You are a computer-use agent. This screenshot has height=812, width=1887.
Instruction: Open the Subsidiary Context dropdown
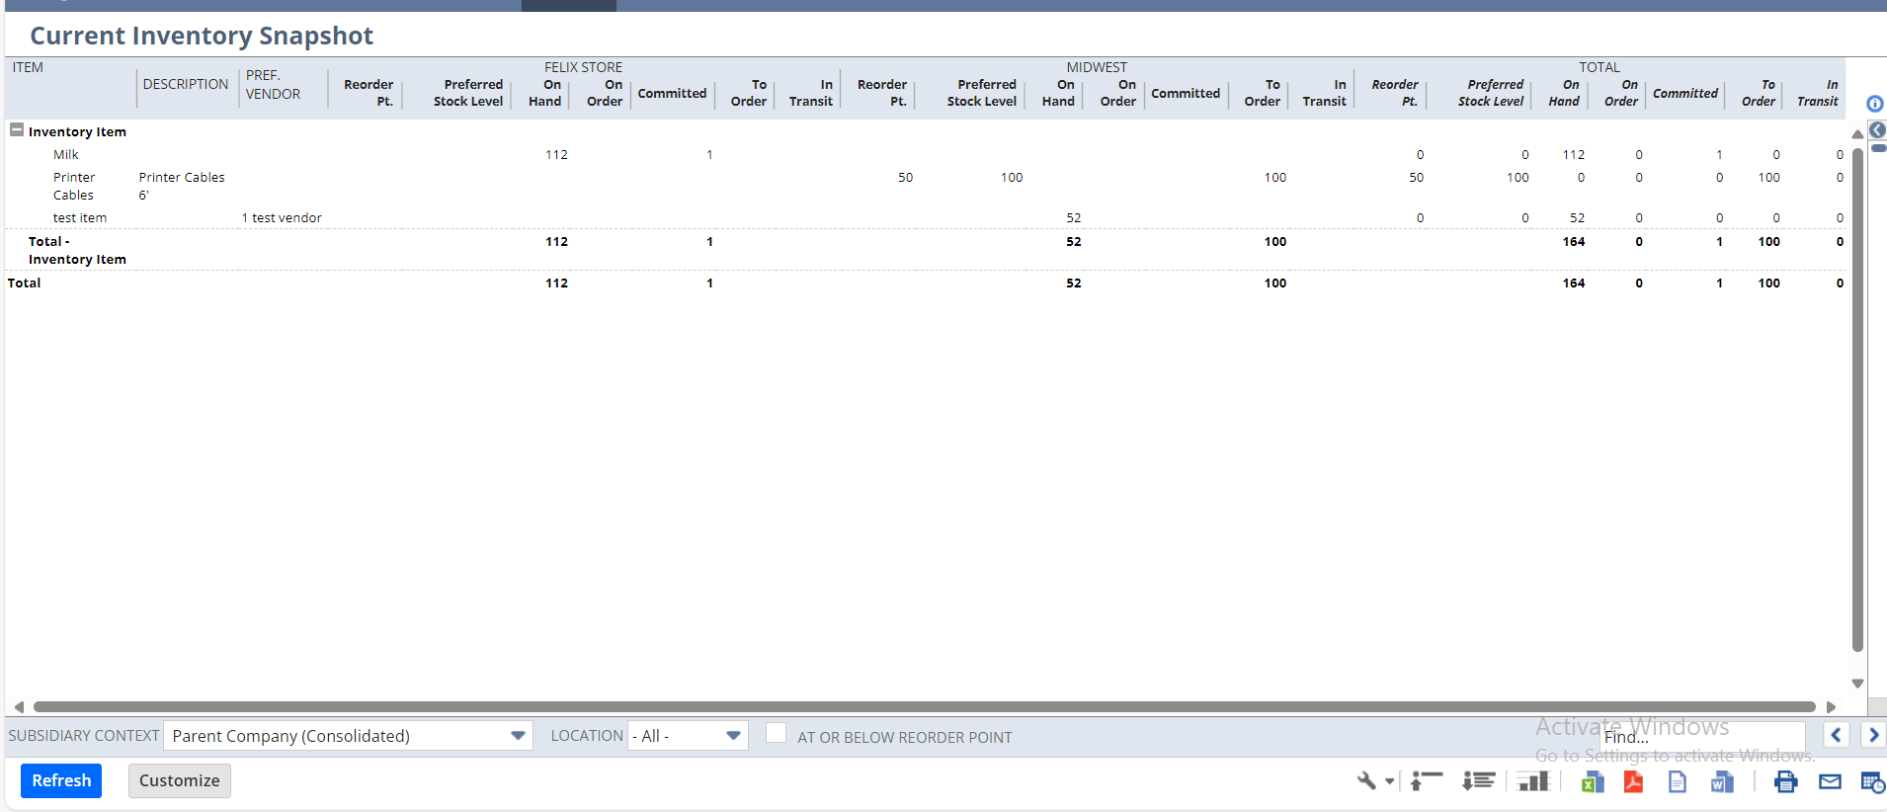point(518,736)
